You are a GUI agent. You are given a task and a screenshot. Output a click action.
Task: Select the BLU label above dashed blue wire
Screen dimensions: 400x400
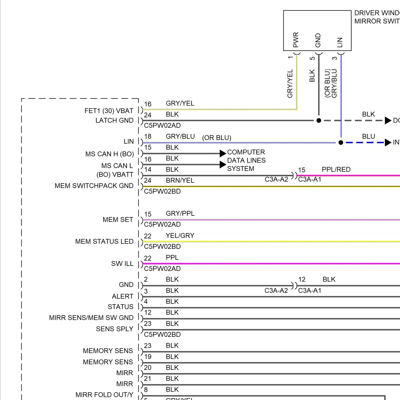coord(369,136)
